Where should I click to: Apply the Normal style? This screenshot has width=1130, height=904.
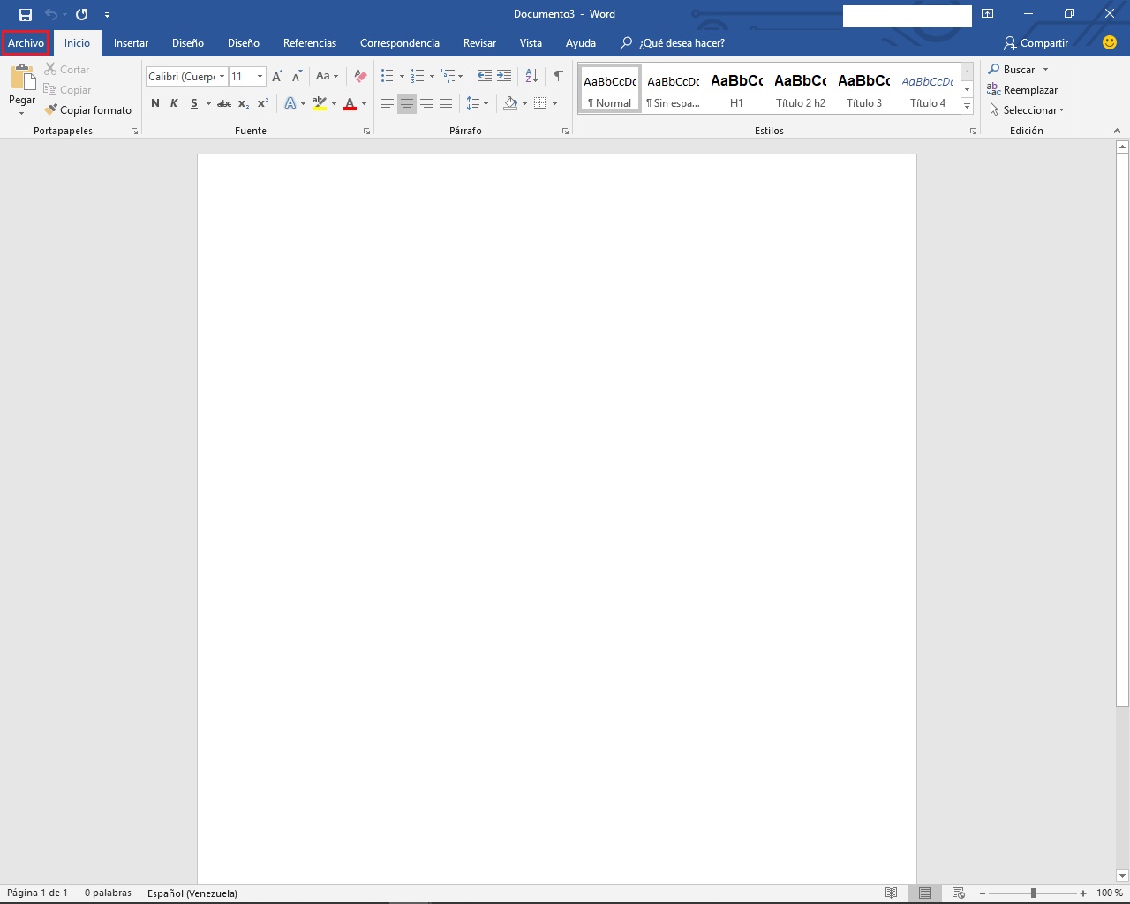pyautogui.click(x=610, y=90)
